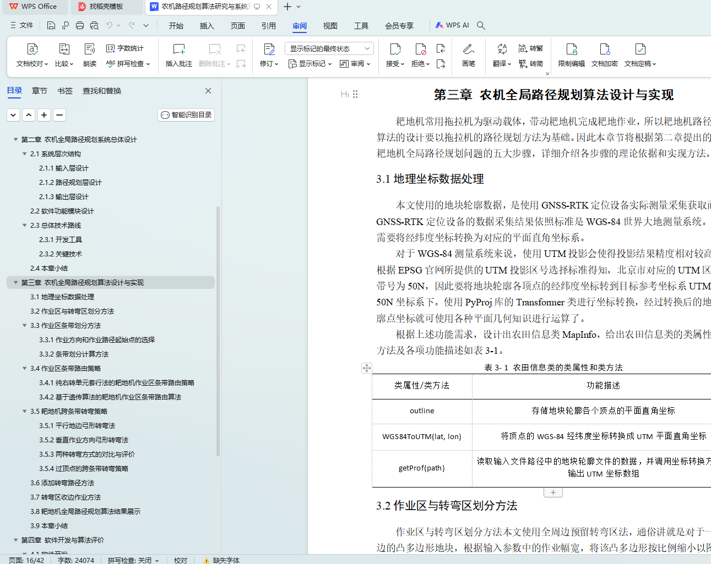The image size is (711, 564).
Task: Click the search magnifier icon beside WPS AI
Action: point(481,25)
